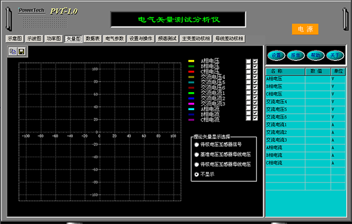Click the oval 帮助 help button
The height and width of the screenshot is (224, 352).
tap(316, 55)
